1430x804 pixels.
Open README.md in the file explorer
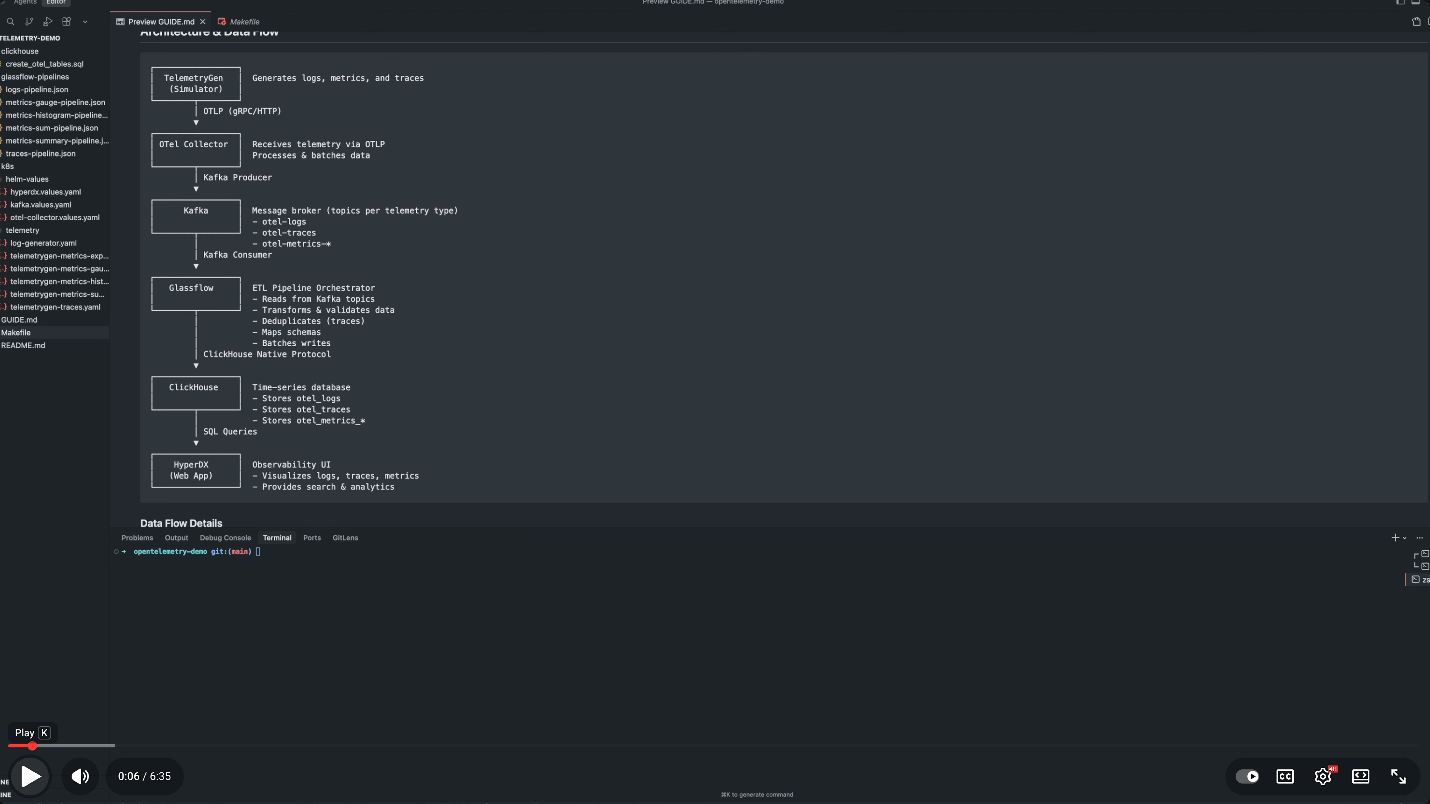coord(23,345)
